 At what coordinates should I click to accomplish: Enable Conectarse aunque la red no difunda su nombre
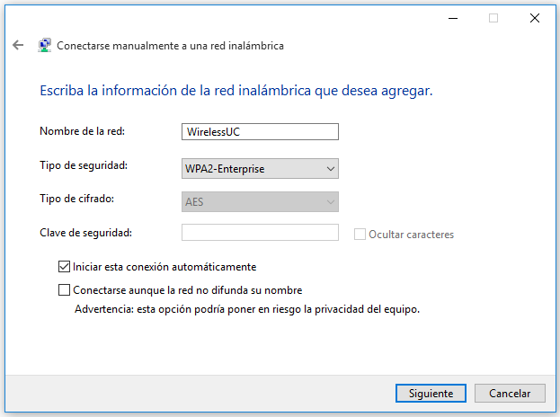(64, 290)
